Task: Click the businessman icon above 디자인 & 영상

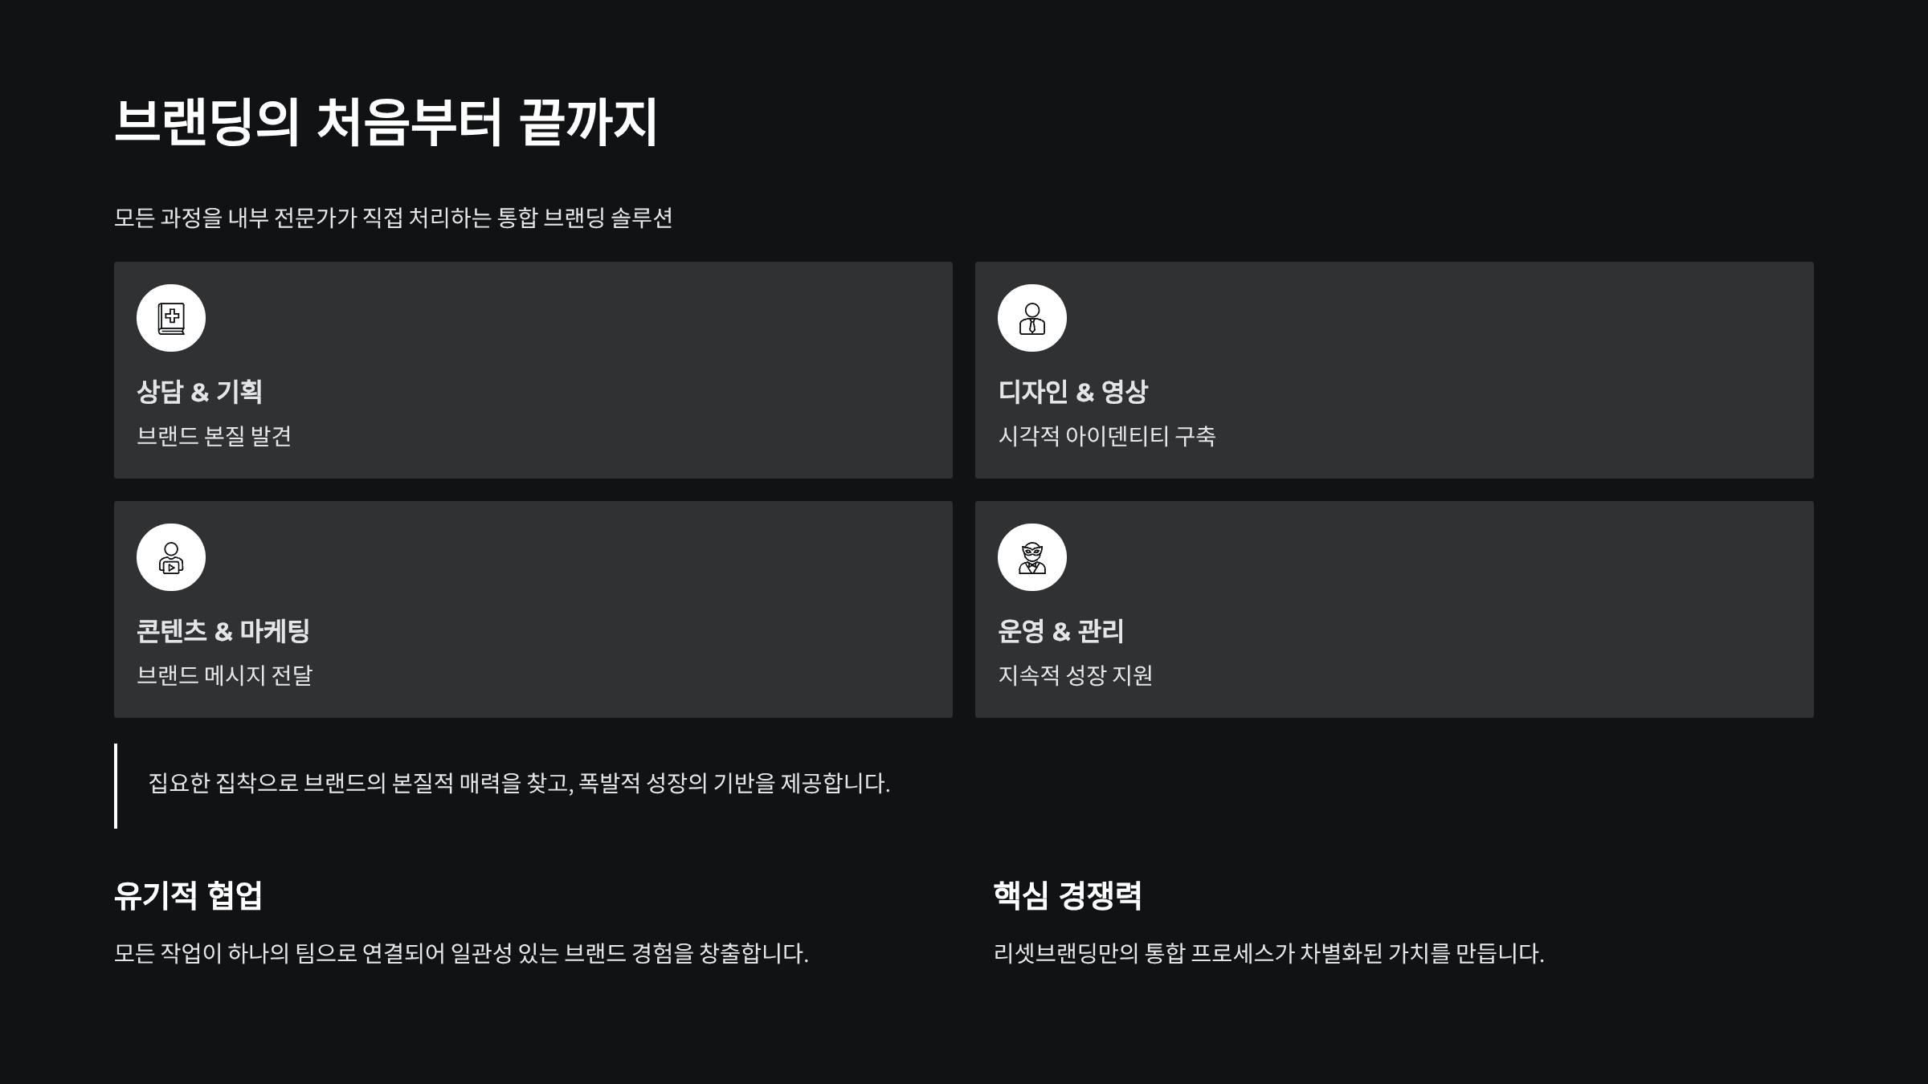Action: pos(1032,318)
